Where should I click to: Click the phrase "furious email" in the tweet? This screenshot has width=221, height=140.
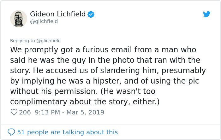pyautogui.click(x=107, y=50)
